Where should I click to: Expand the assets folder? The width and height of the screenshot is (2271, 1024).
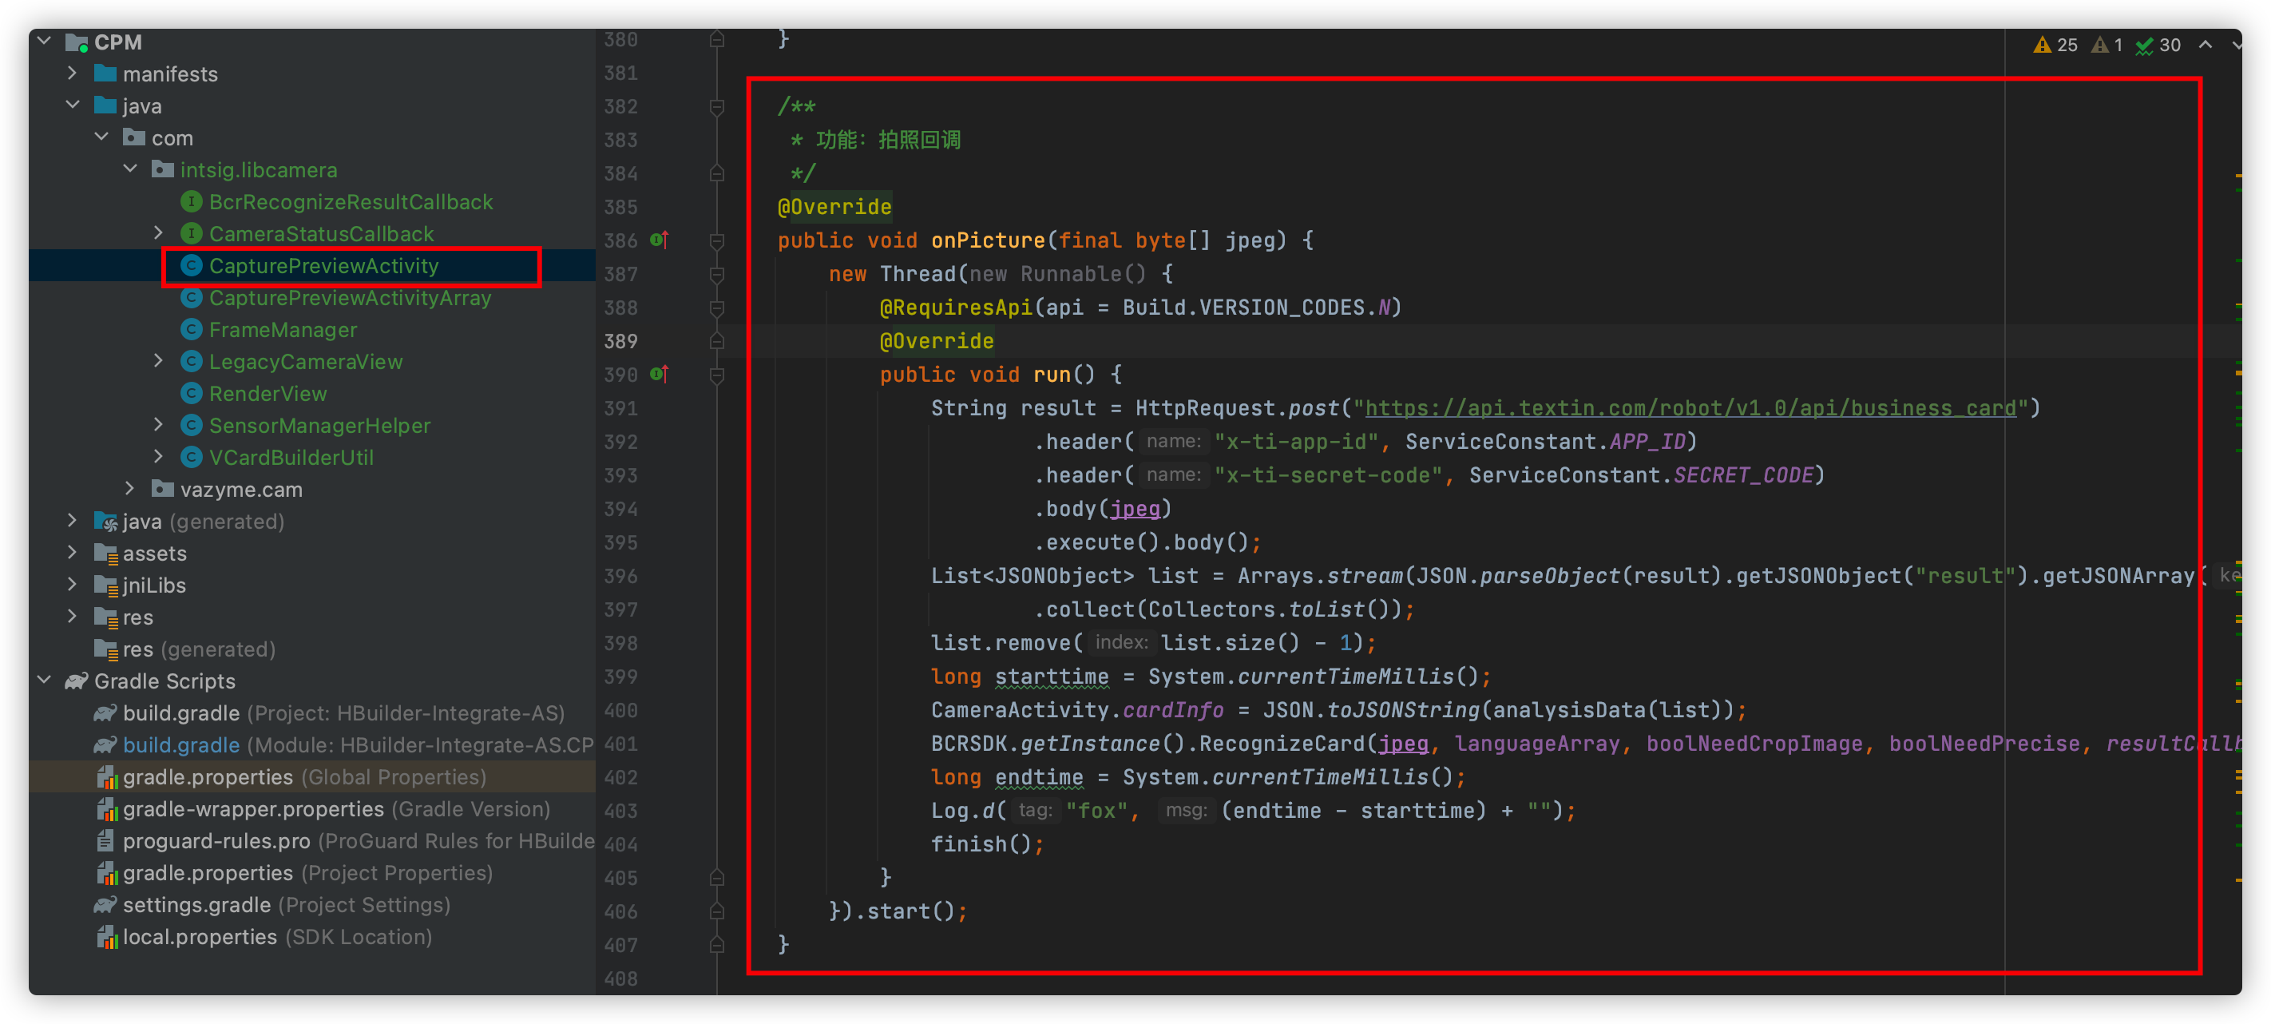click(73, 552)
